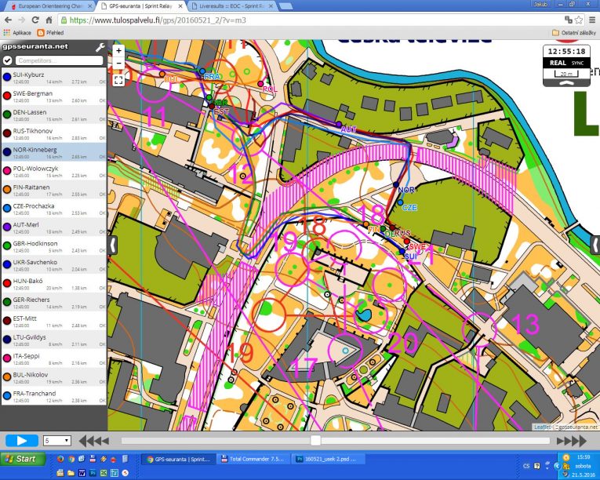
Task: Open the Jakub profile button
Action: click(540, 4)
